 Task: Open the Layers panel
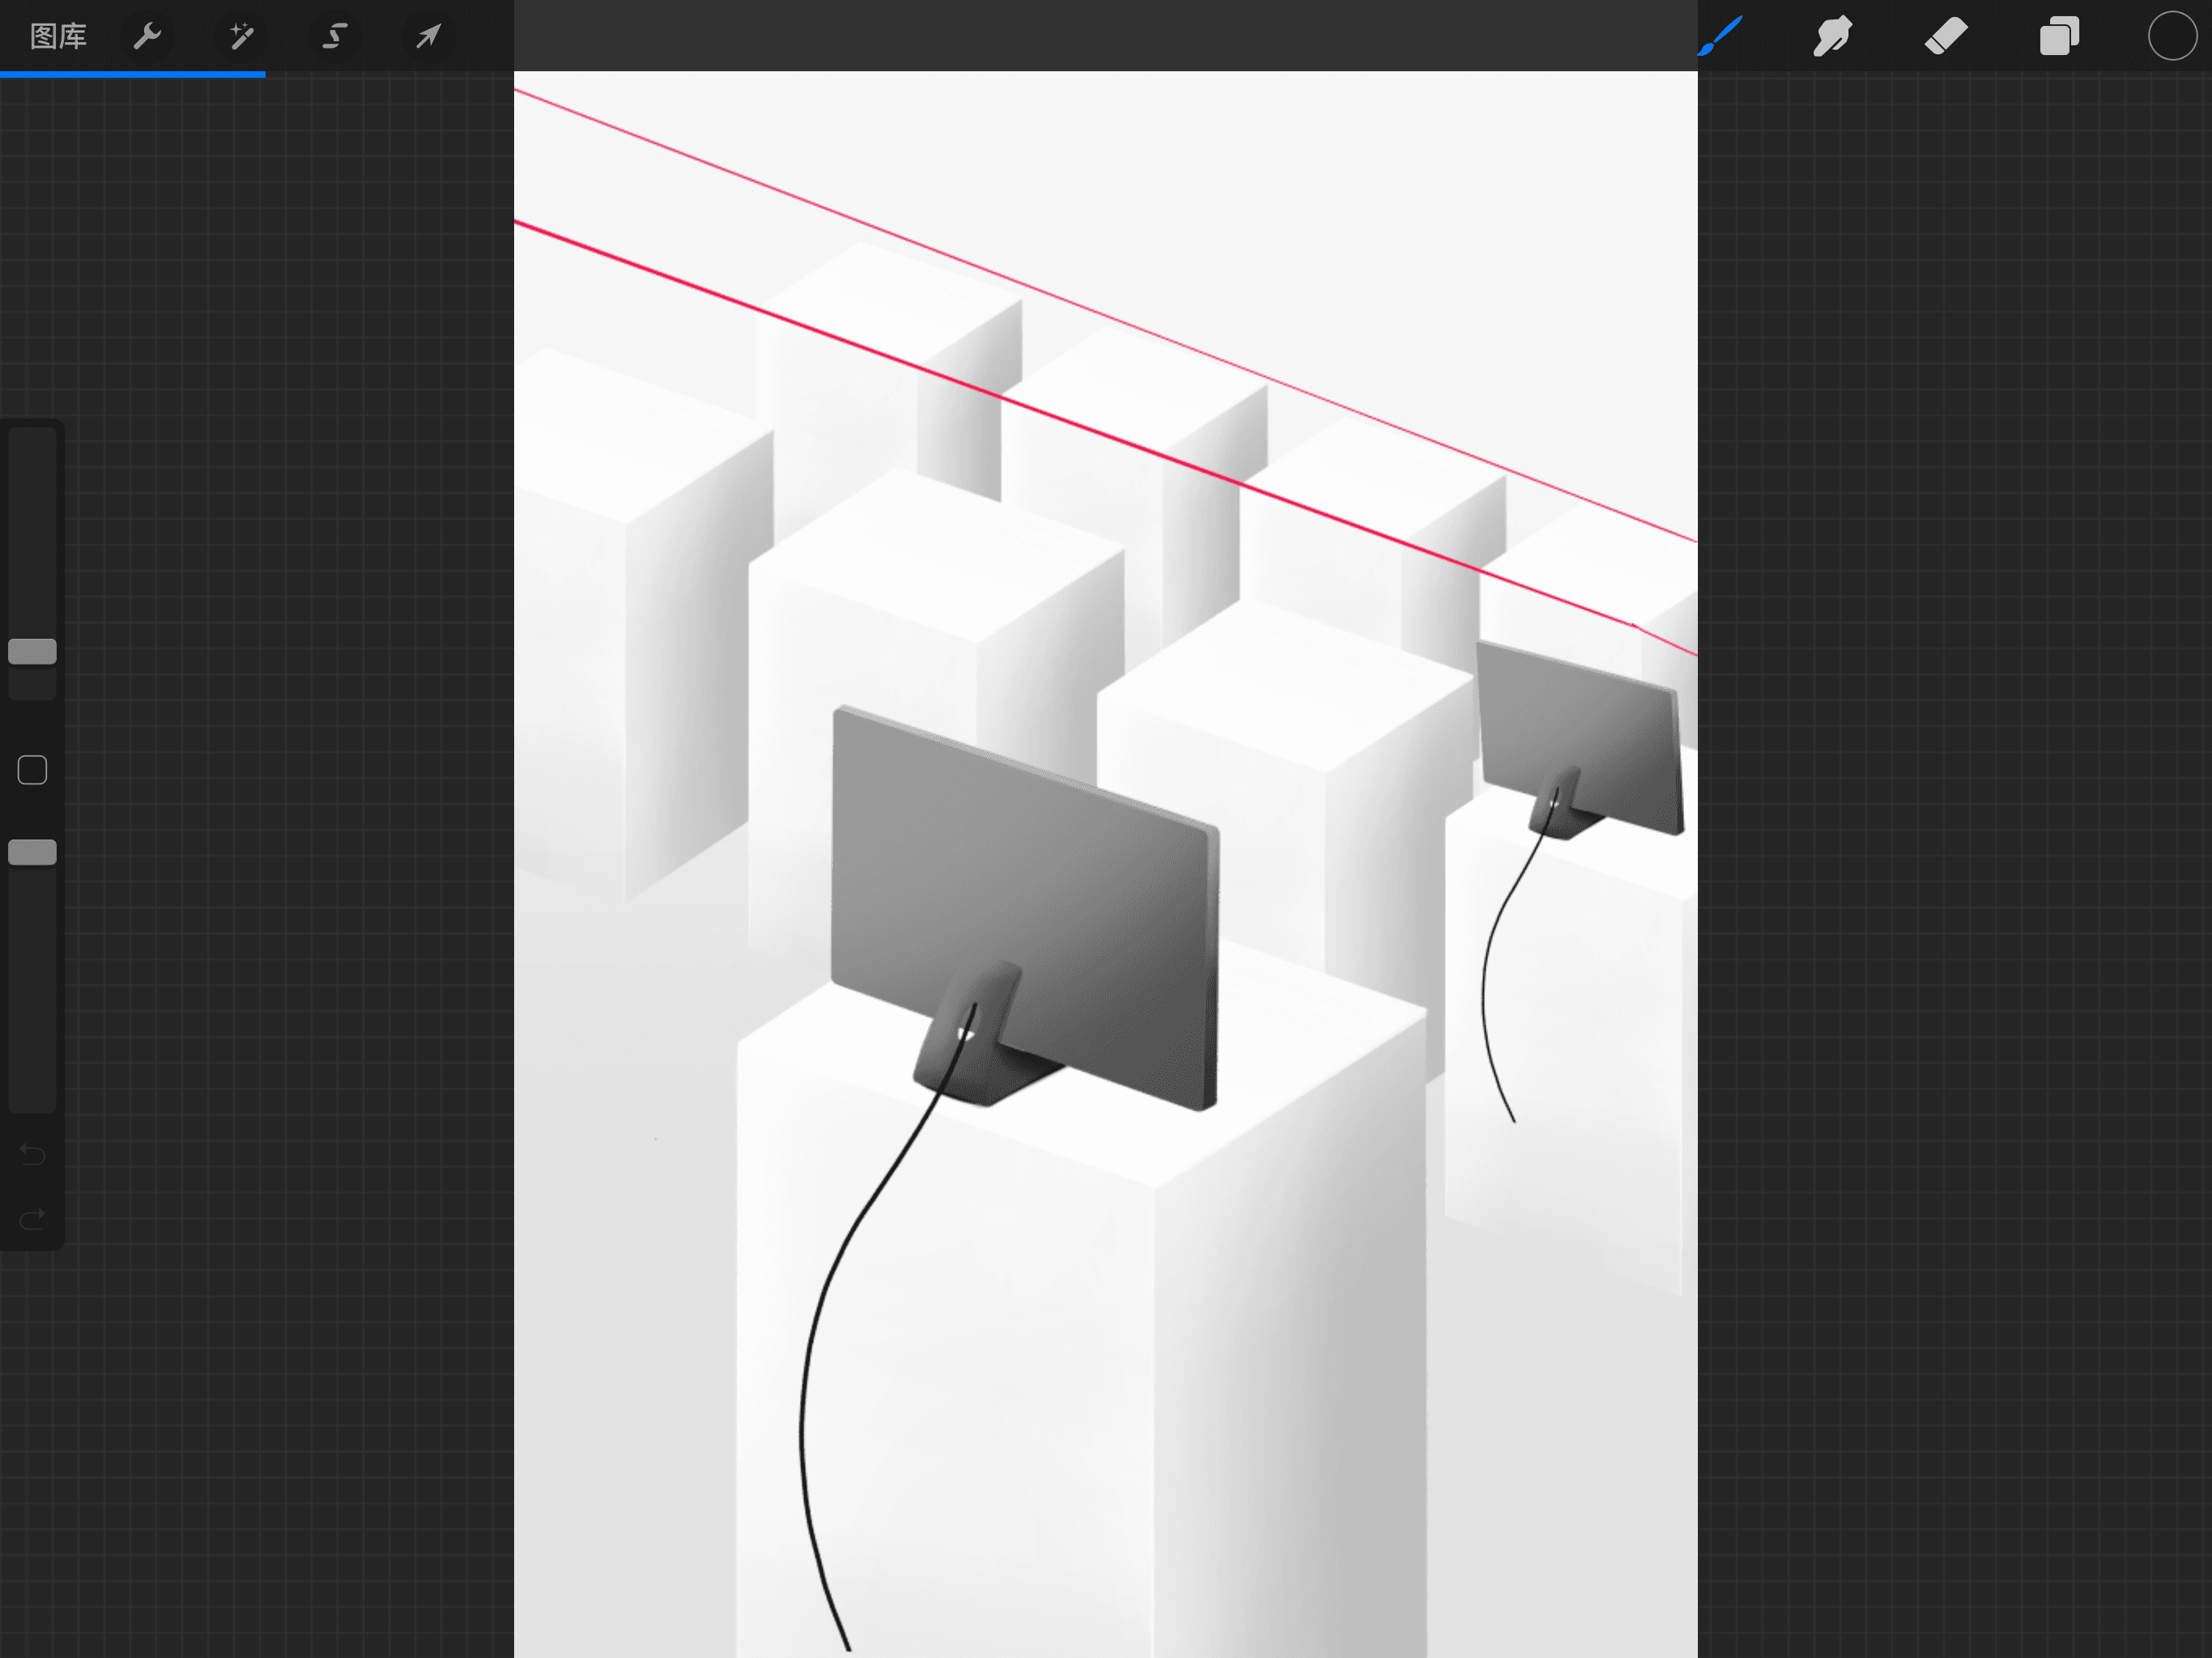pos(2059,37)
